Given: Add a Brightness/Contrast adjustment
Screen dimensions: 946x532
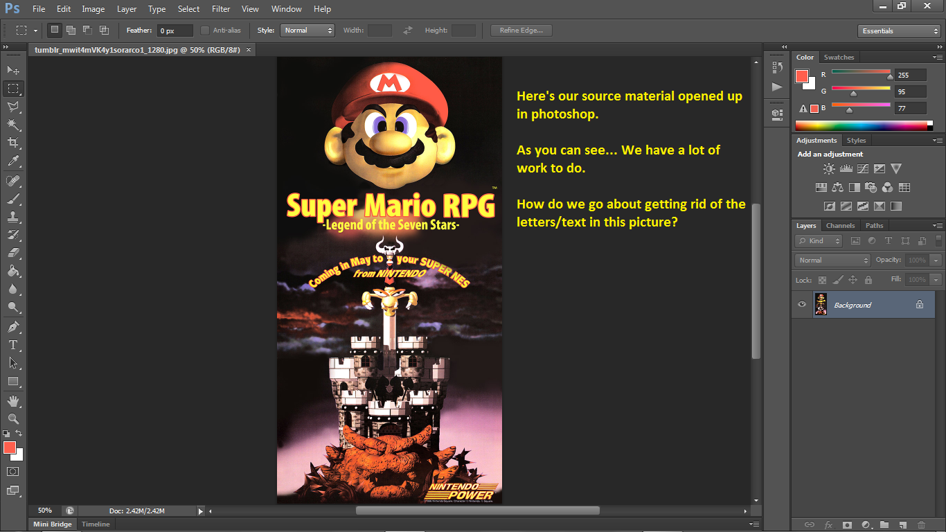Looking at the screenshot, I should tap(829, 169).
